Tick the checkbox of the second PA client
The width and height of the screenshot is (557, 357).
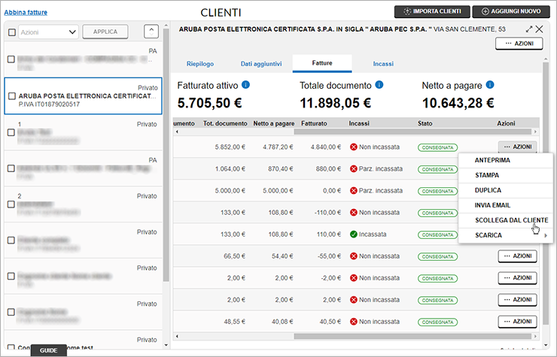tap(11, 168)
